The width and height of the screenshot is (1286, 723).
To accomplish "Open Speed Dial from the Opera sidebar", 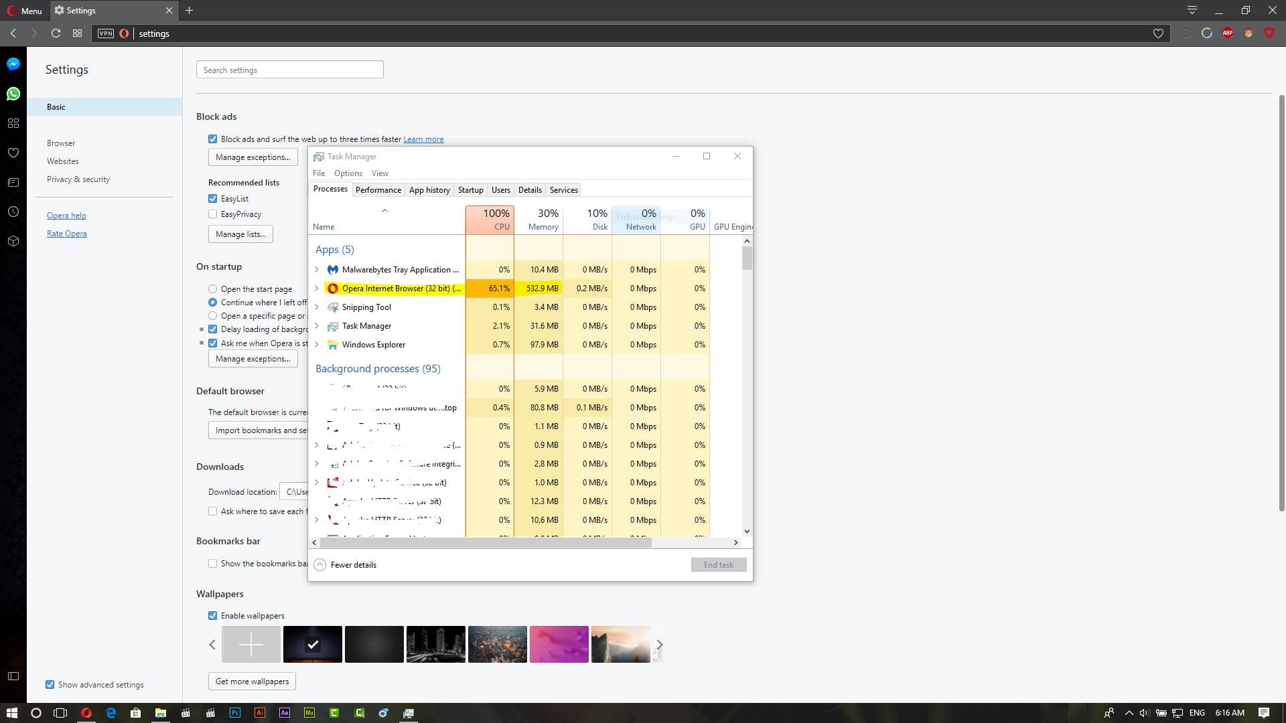I will 13,123.
